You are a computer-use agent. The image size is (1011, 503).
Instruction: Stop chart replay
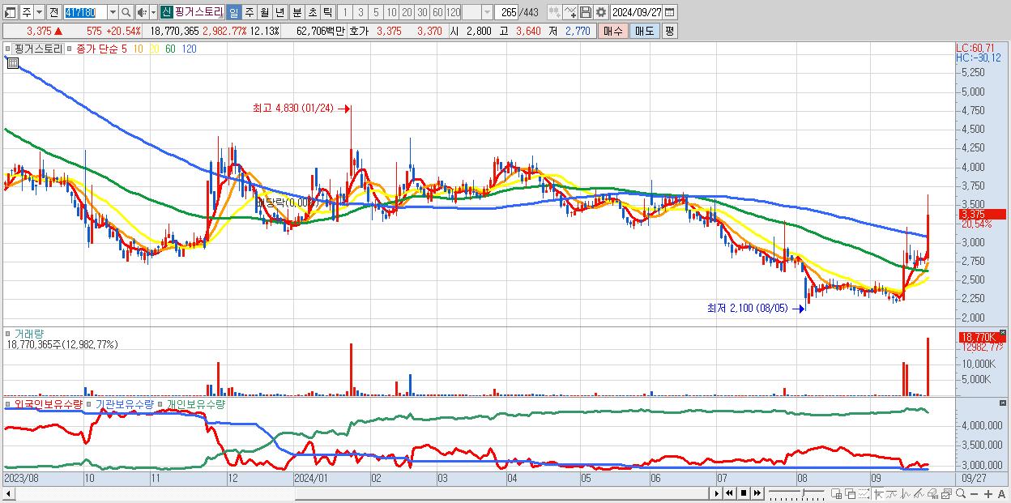744,493
